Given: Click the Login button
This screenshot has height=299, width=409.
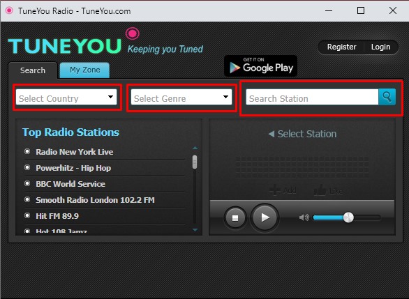Looking at the screenshot, I should (381, 47).
